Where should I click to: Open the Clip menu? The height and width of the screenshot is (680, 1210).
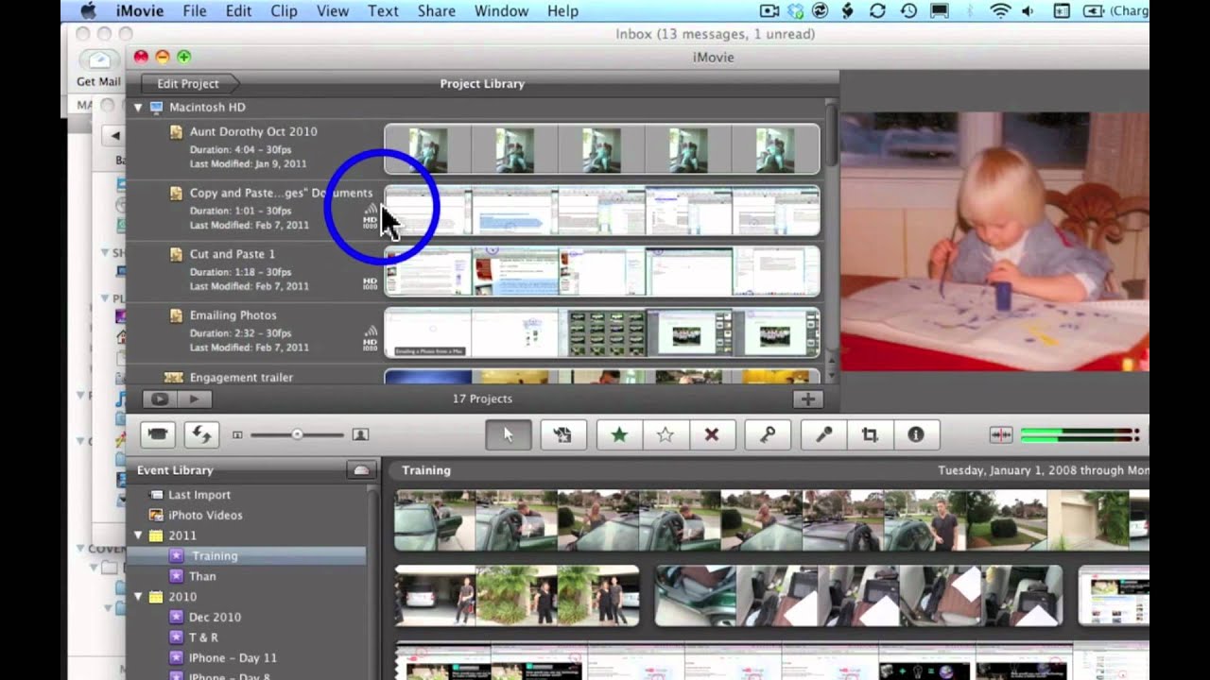284,11
